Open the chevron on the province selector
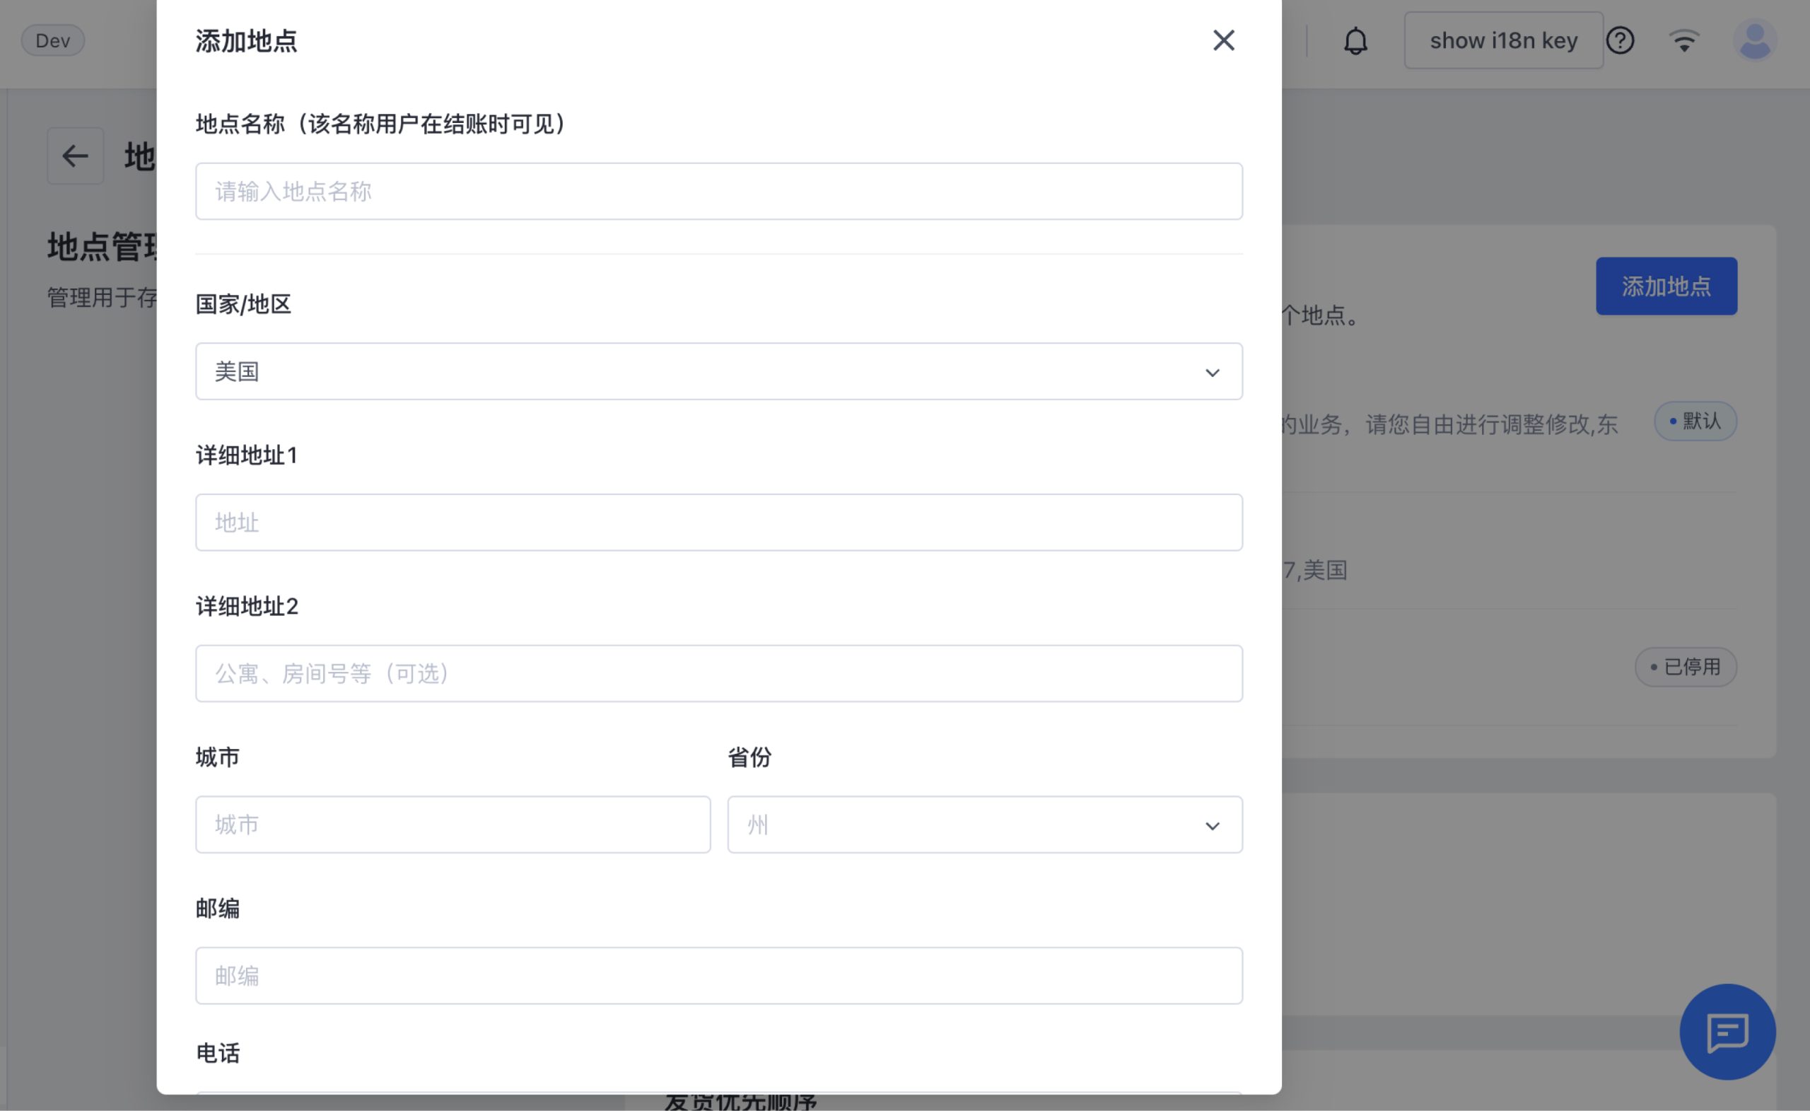The height and width of the screenshot is (1111, 1810). tap(1211, 825)
